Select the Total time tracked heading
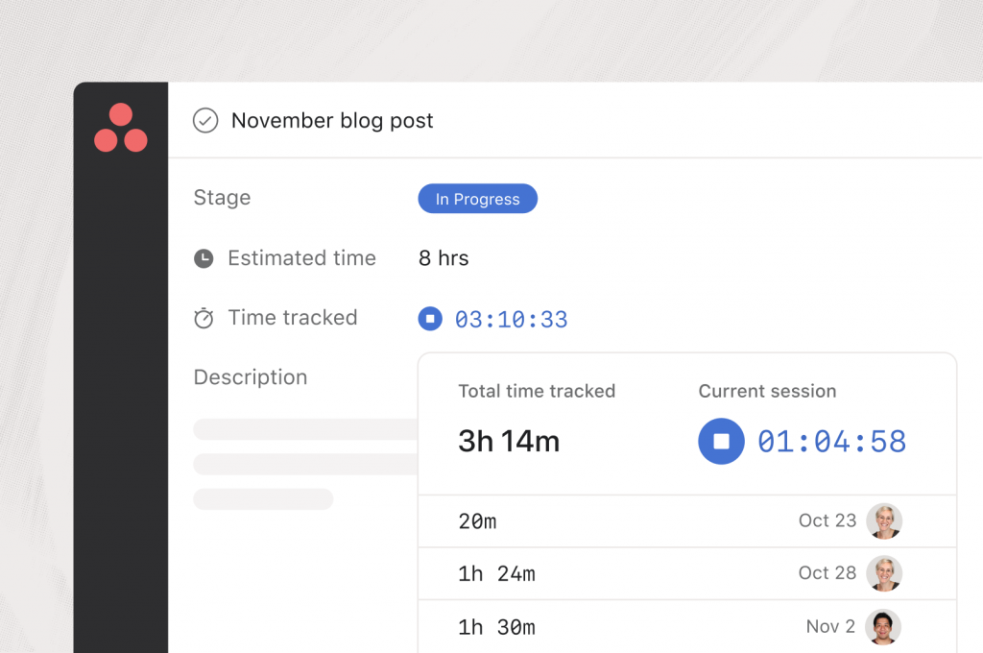This screenshot has height=653, width=983. click(537, 391)
